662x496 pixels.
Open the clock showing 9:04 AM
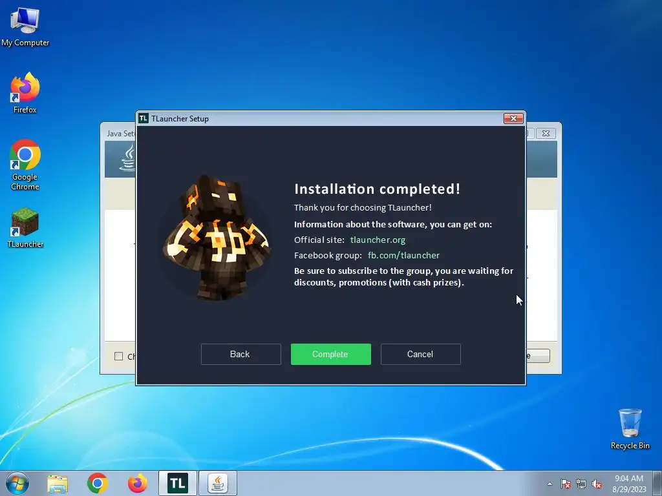tap(629, 483)
